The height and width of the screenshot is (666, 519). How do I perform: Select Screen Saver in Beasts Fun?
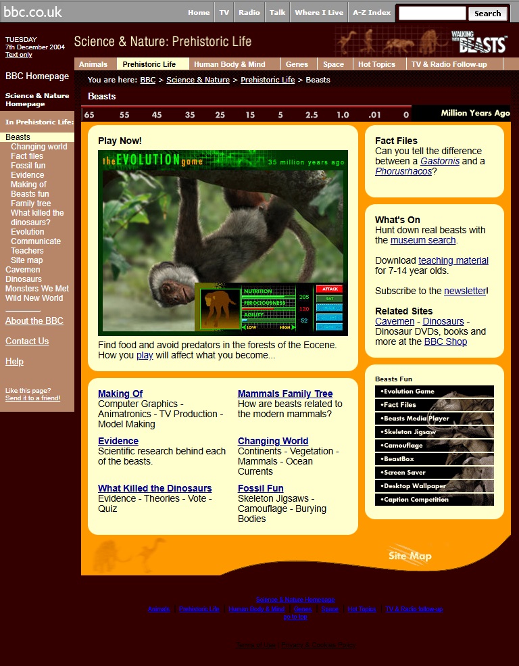tap(434, 473)
